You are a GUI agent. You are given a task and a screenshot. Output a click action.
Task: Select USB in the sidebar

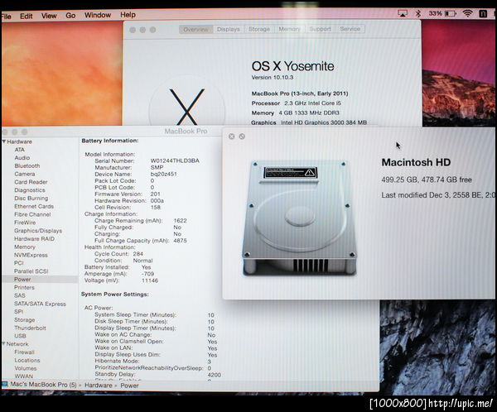(x=20, y=336)
